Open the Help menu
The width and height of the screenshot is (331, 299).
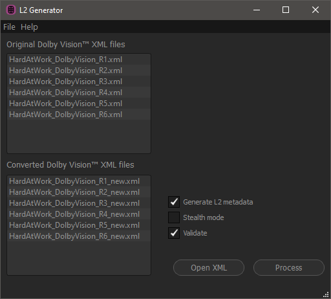29,27
